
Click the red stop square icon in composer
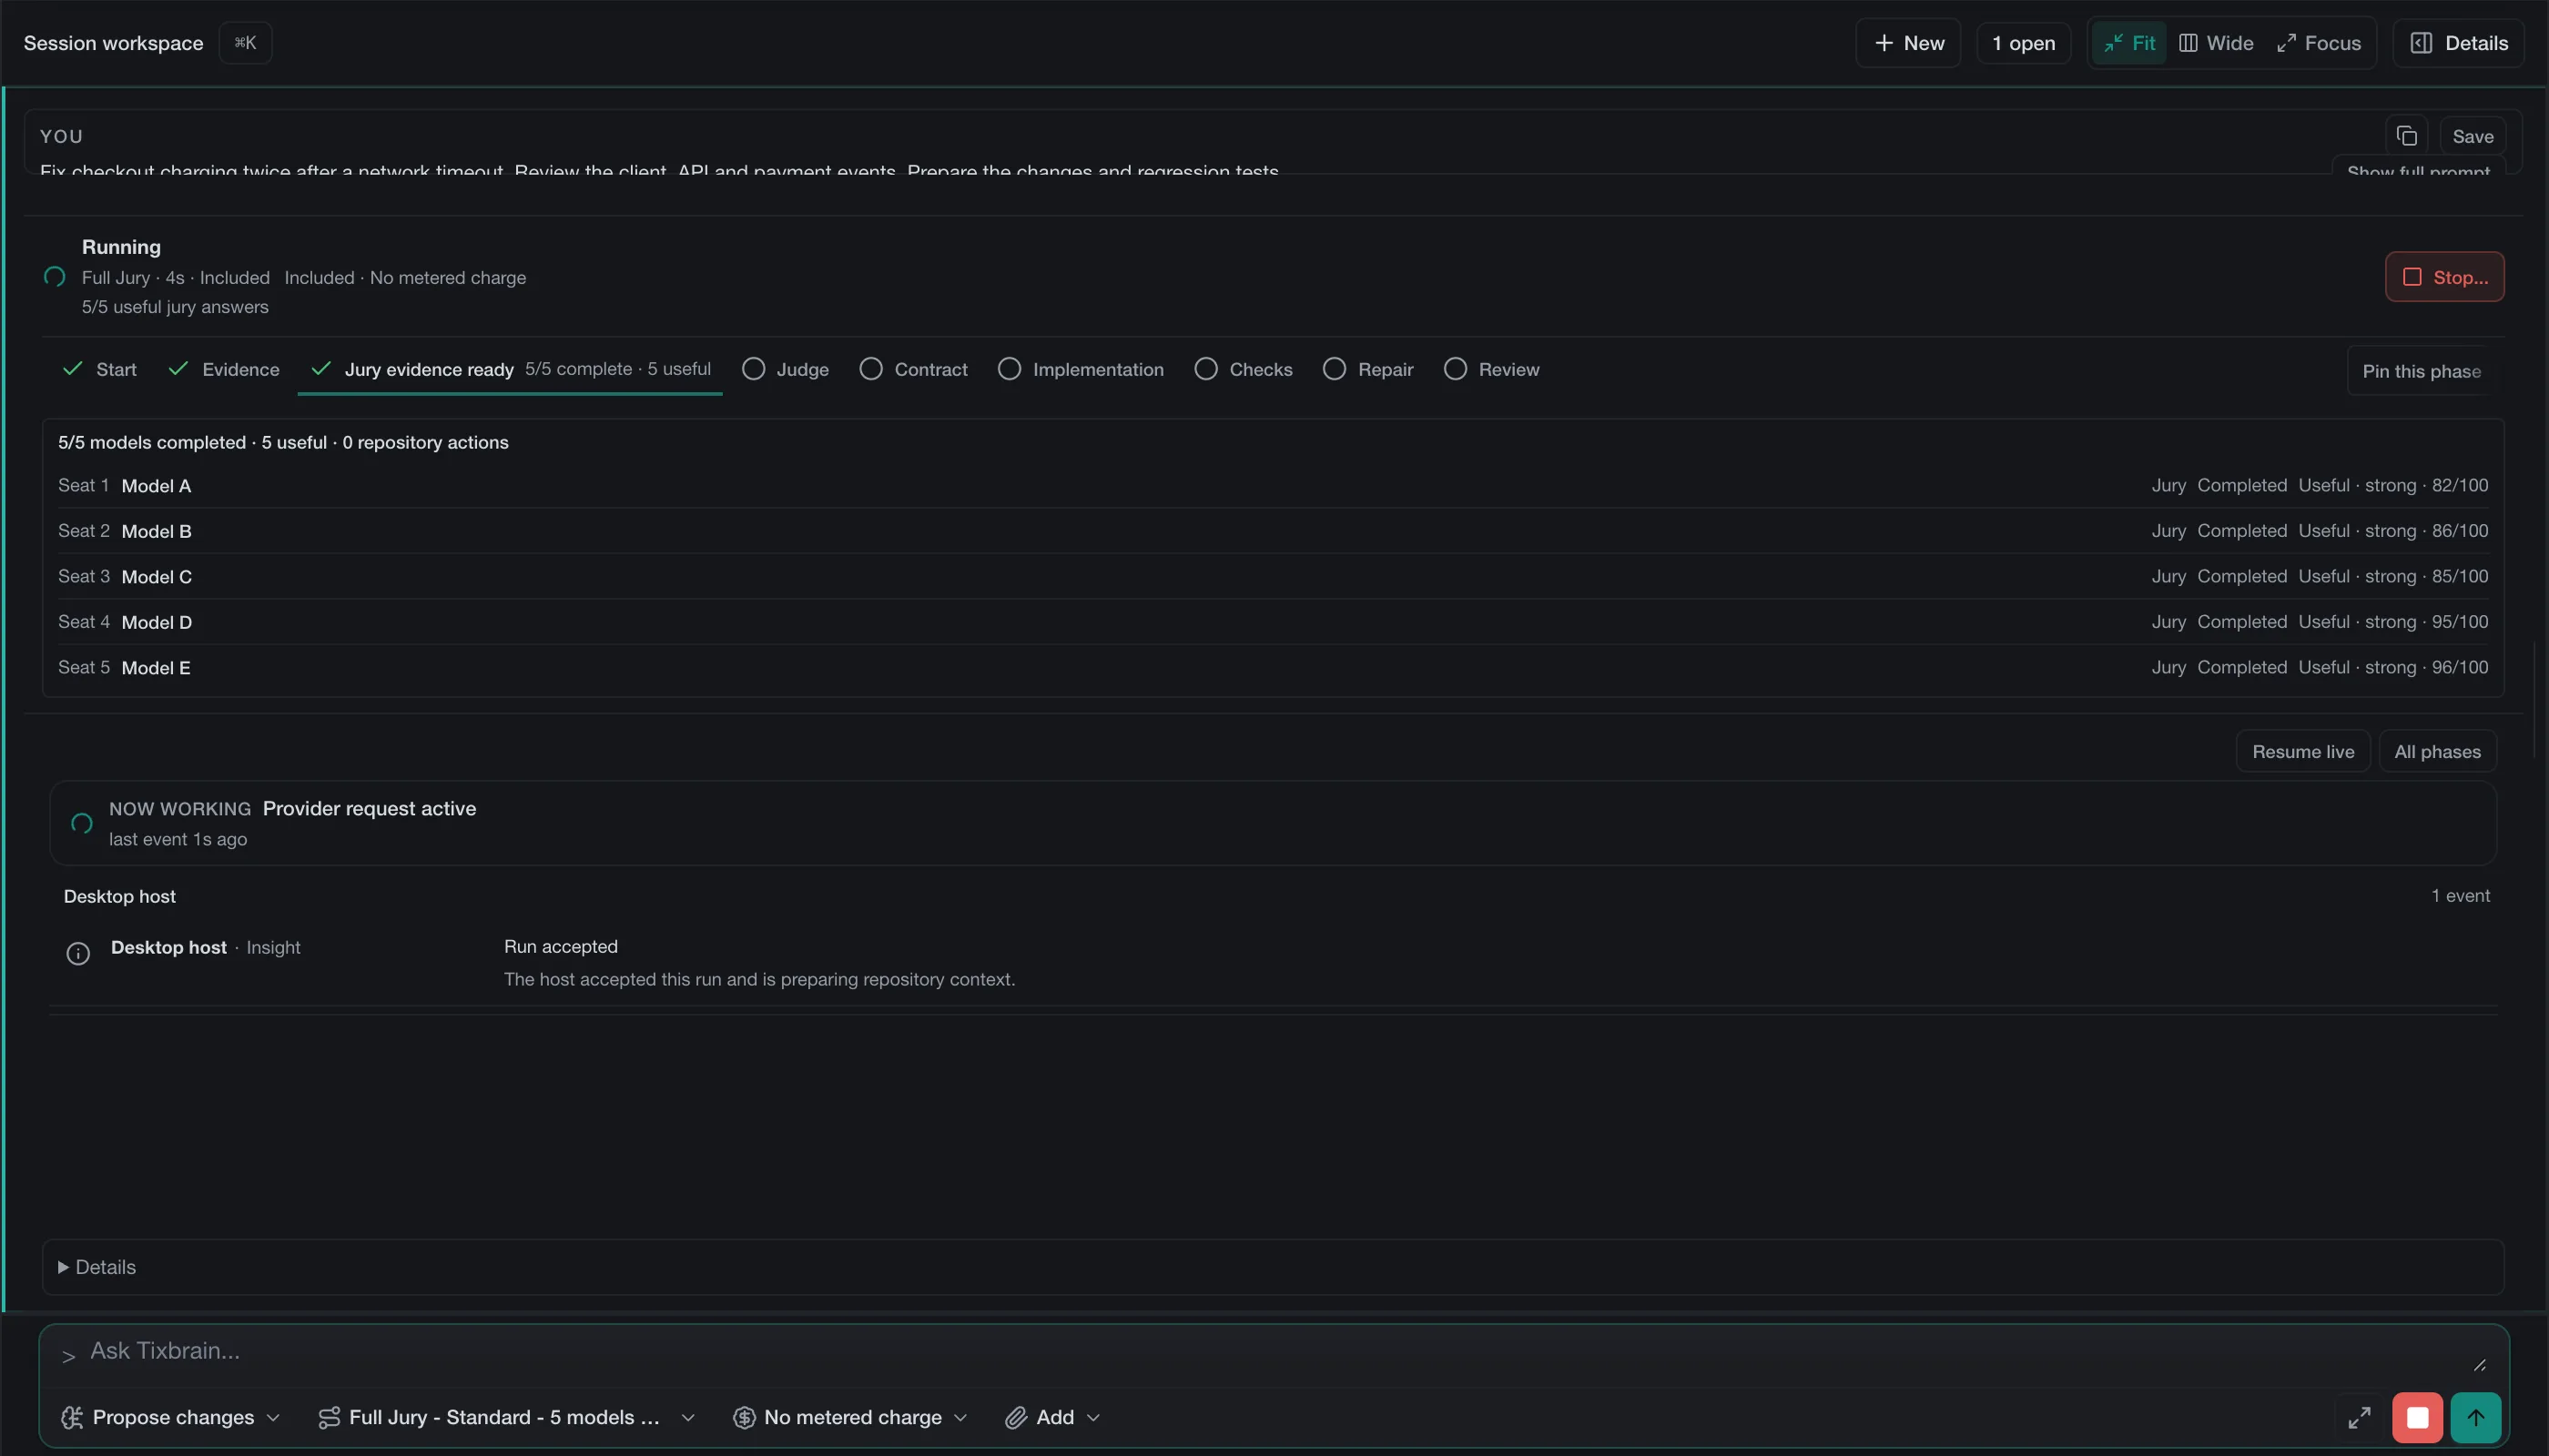pos(2417,1417)
